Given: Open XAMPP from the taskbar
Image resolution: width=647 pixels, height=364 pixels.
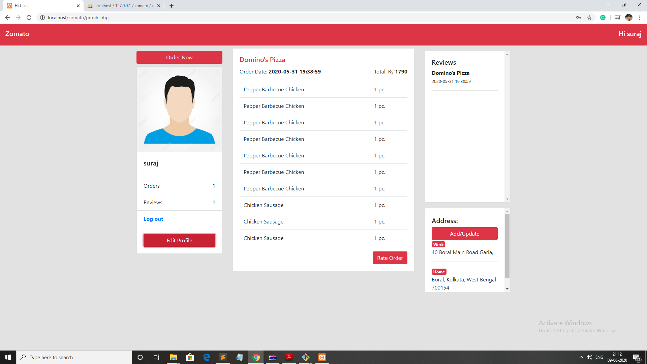Looking at the screenshot, I should [322, 357].
